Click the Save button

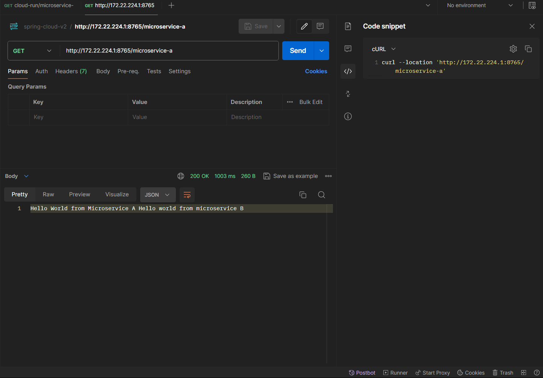coord(256,26)
